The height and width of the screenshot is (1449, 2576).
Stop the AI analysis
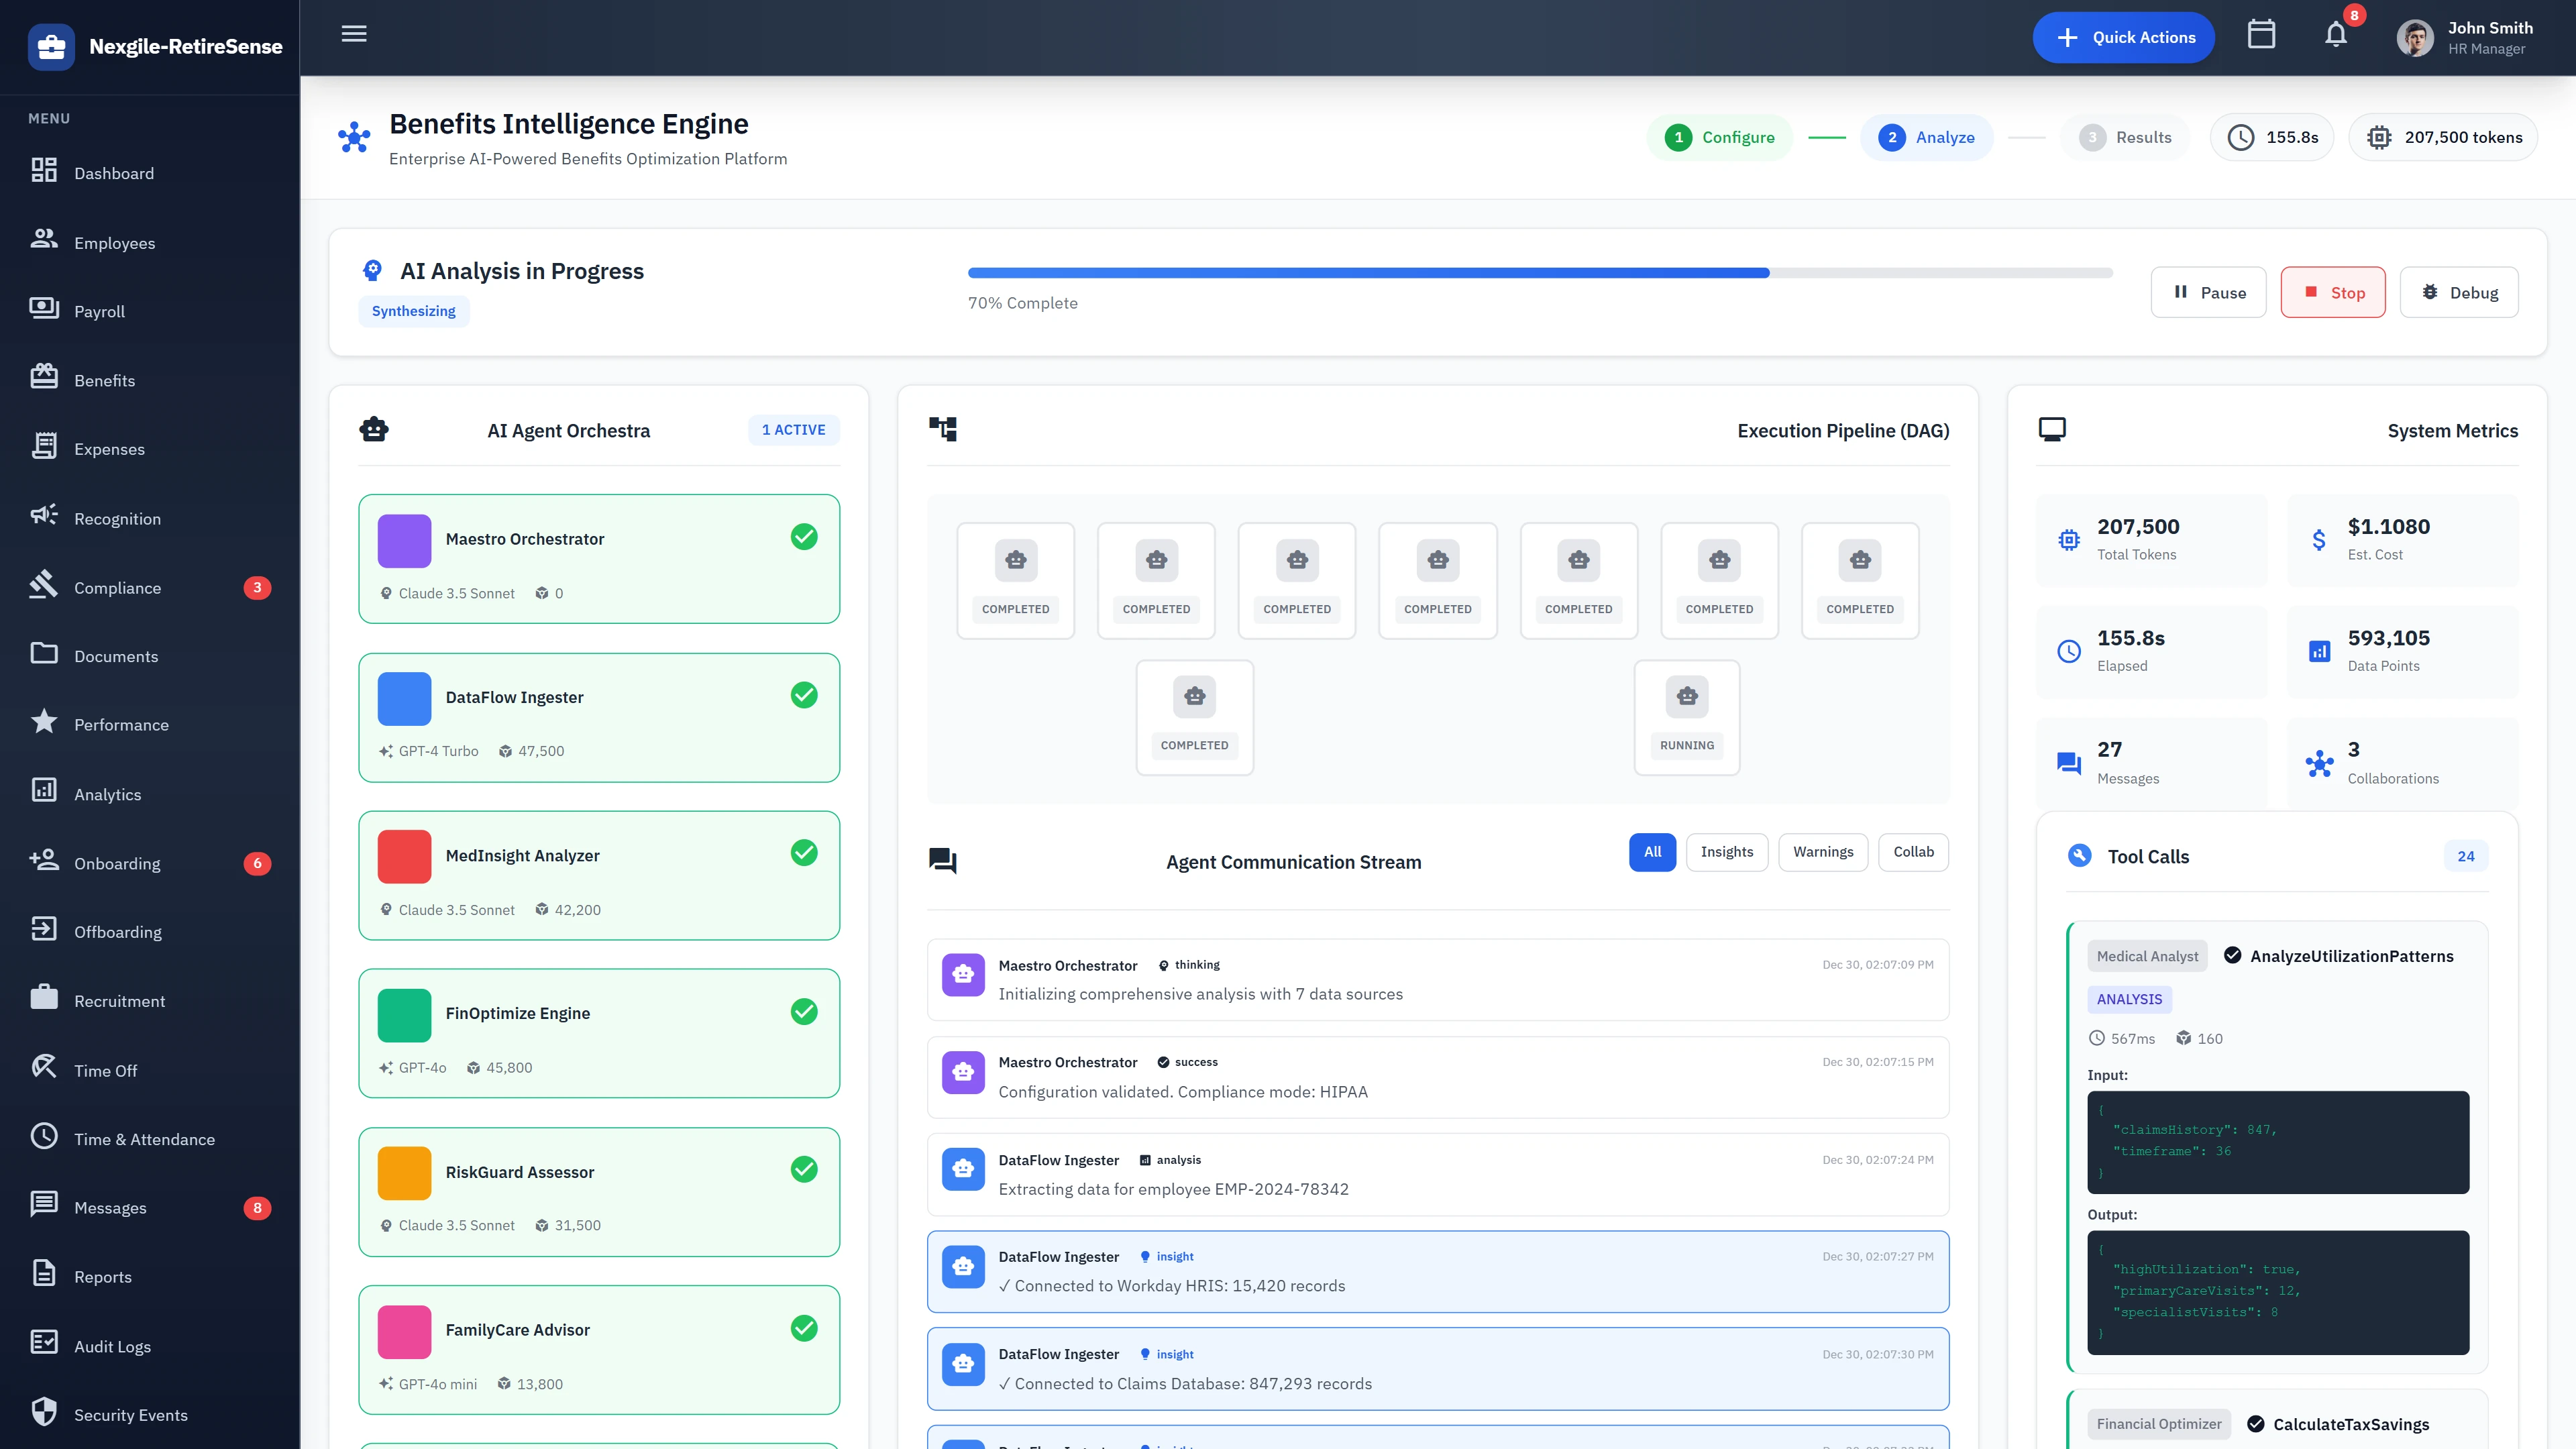(2333, 292)
